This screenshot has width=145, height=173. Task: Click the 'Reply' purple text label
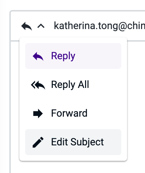coord(63,56)
